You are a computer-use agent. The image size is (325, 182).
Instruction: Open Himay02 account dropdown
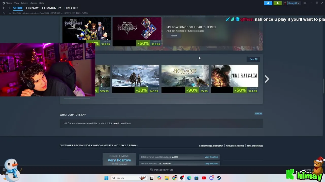pyautogui.click(x=294, y=3)
